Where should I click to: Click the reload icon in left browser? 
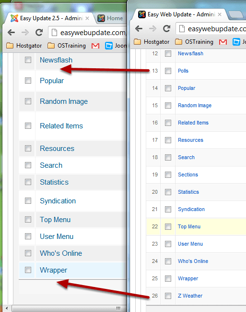pyautogui.click(x=39, y=32)
